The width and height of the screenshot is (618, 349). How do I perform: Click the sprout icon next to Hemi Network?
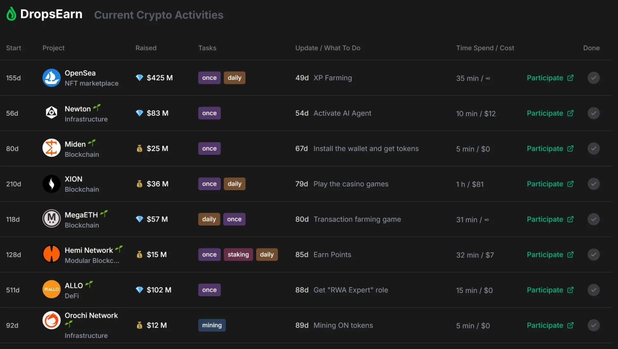[x=119, y=249]
